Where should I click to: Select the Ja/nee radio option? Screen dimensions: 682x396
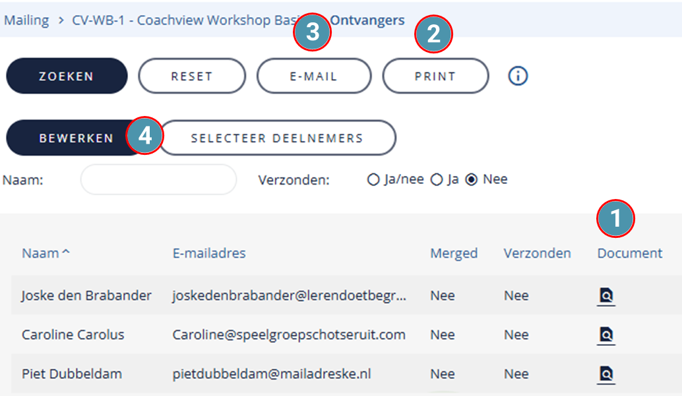[x=373, y=179]
